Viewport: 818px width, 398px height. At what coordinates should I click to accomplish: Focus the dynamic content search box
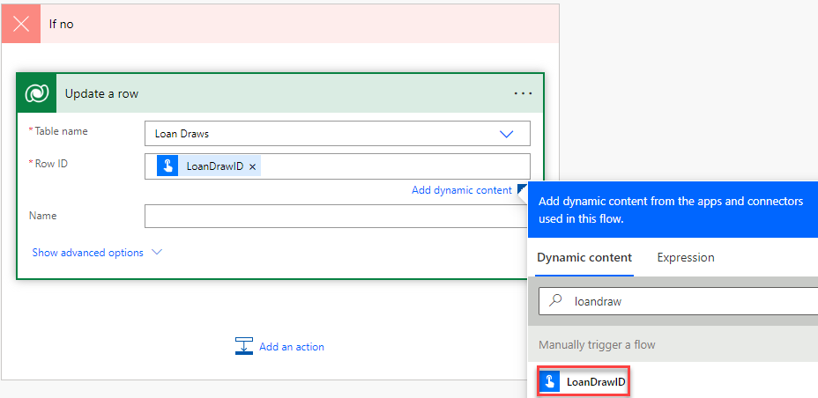688,300
